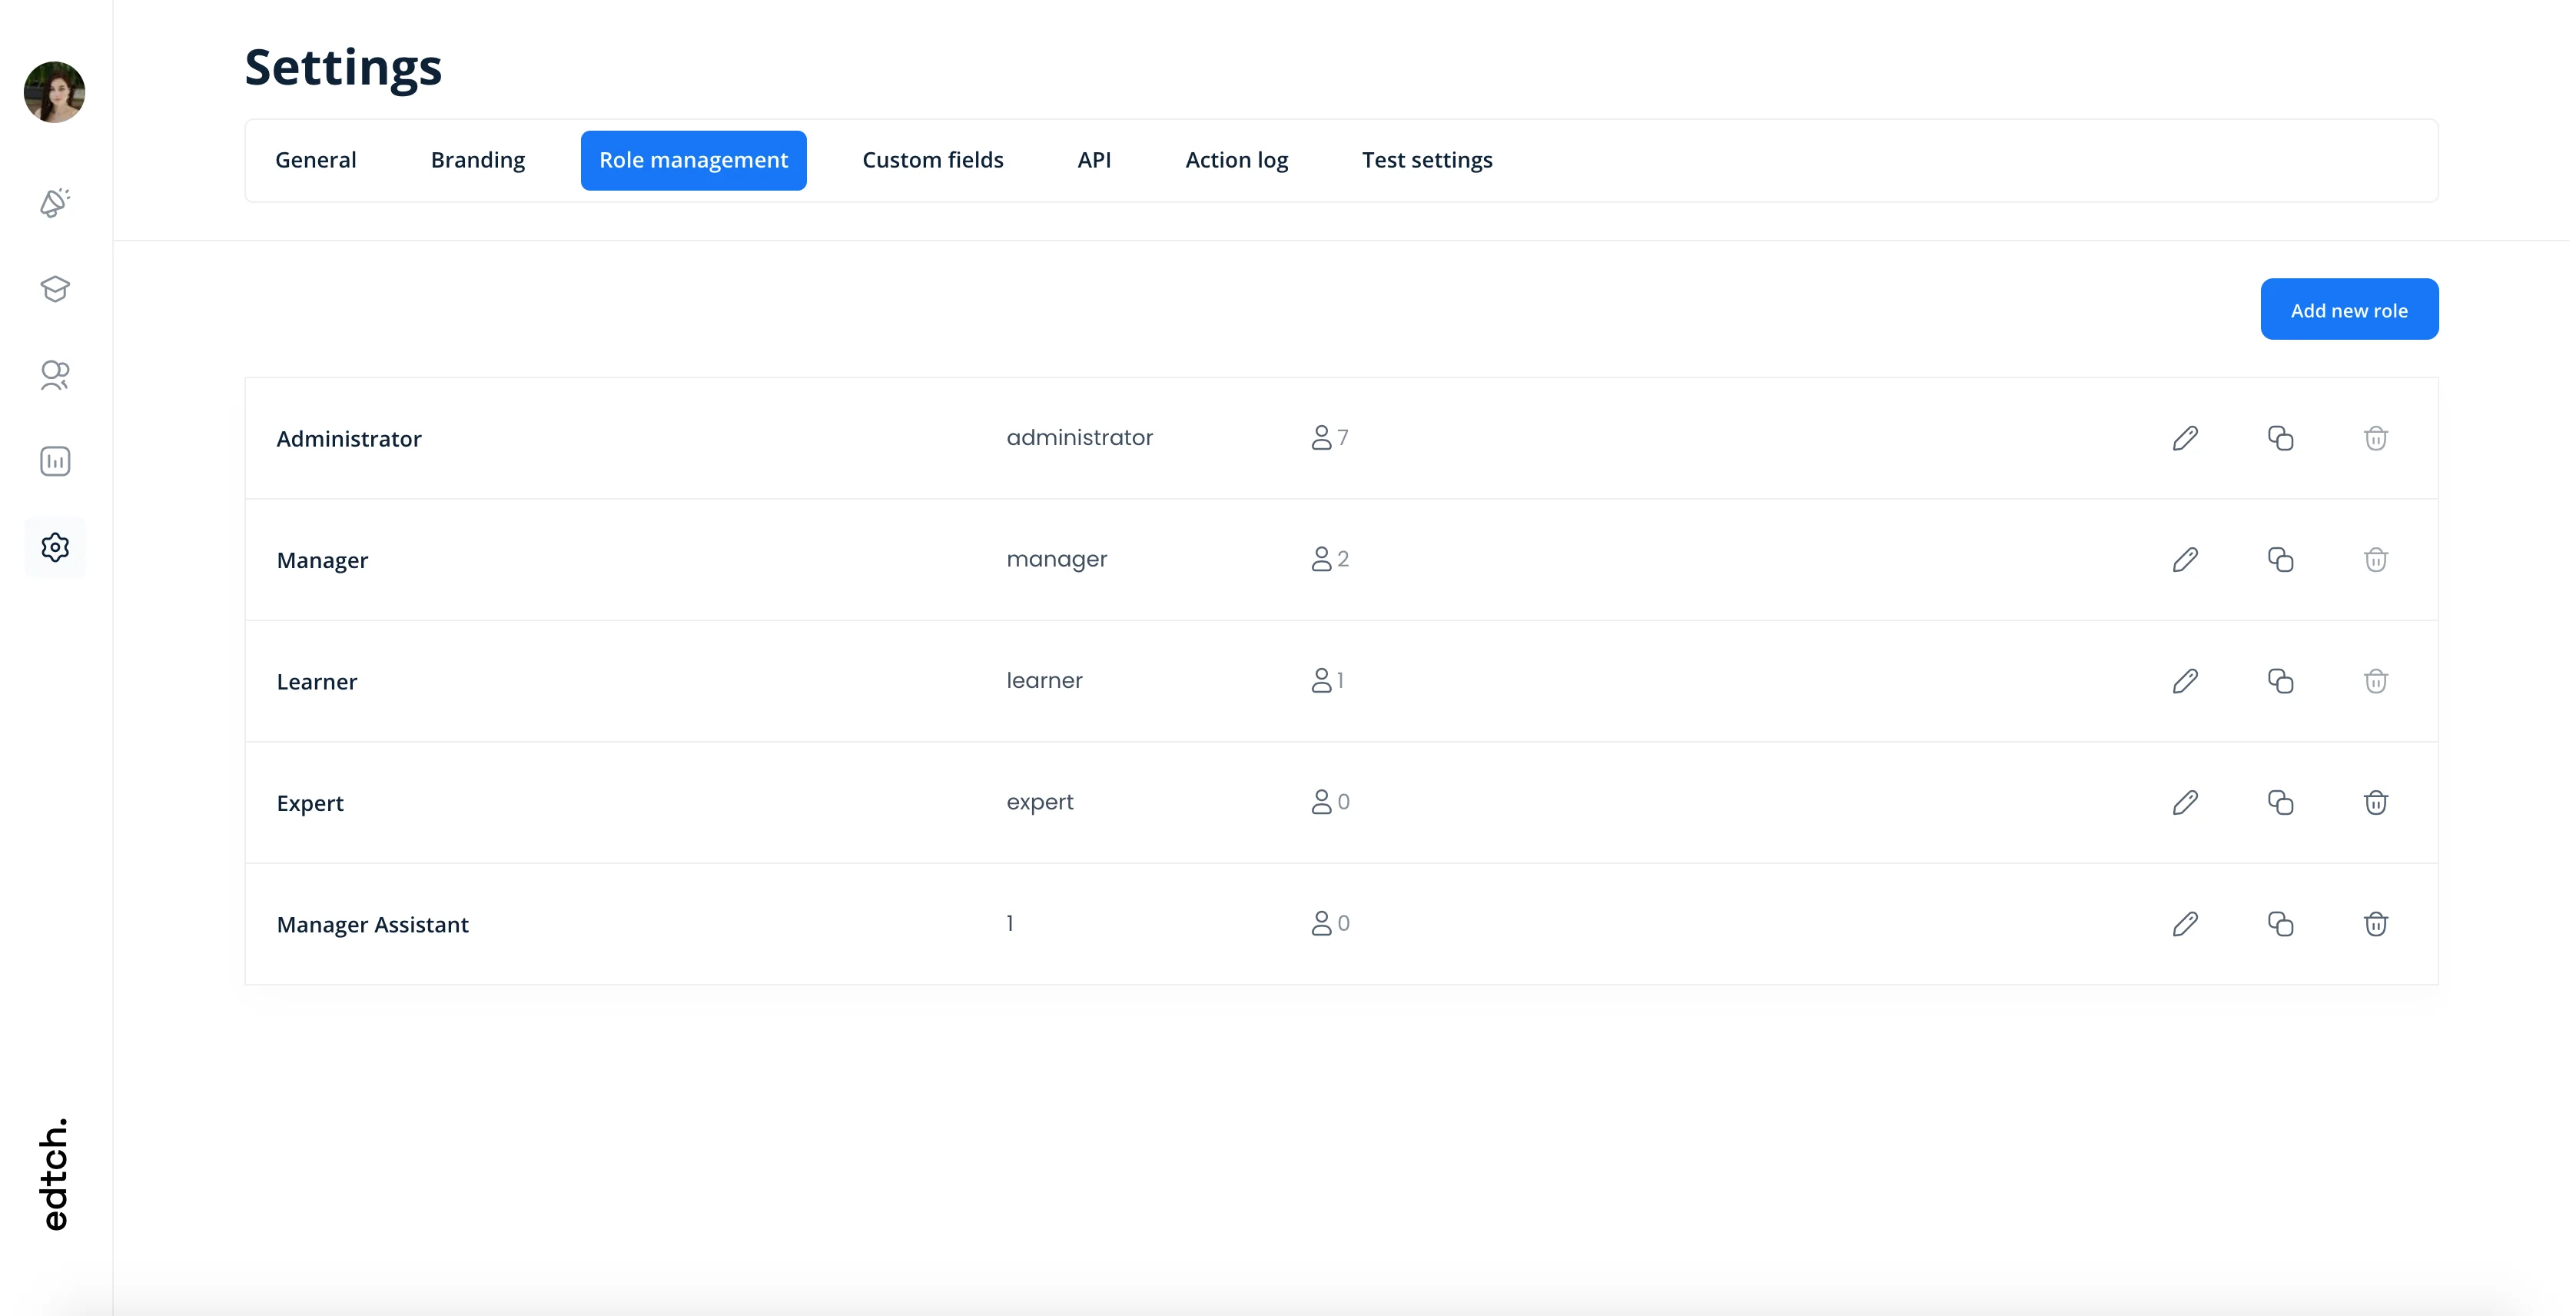
Task: Edit the Manager role with the pencil icon
Action: [2185, 559]
